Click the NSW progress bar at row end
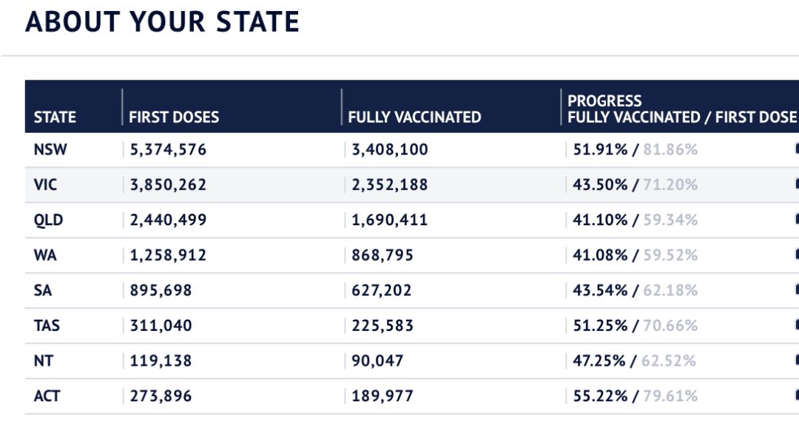Screen dimensions: 799x427 pos(796,150)
